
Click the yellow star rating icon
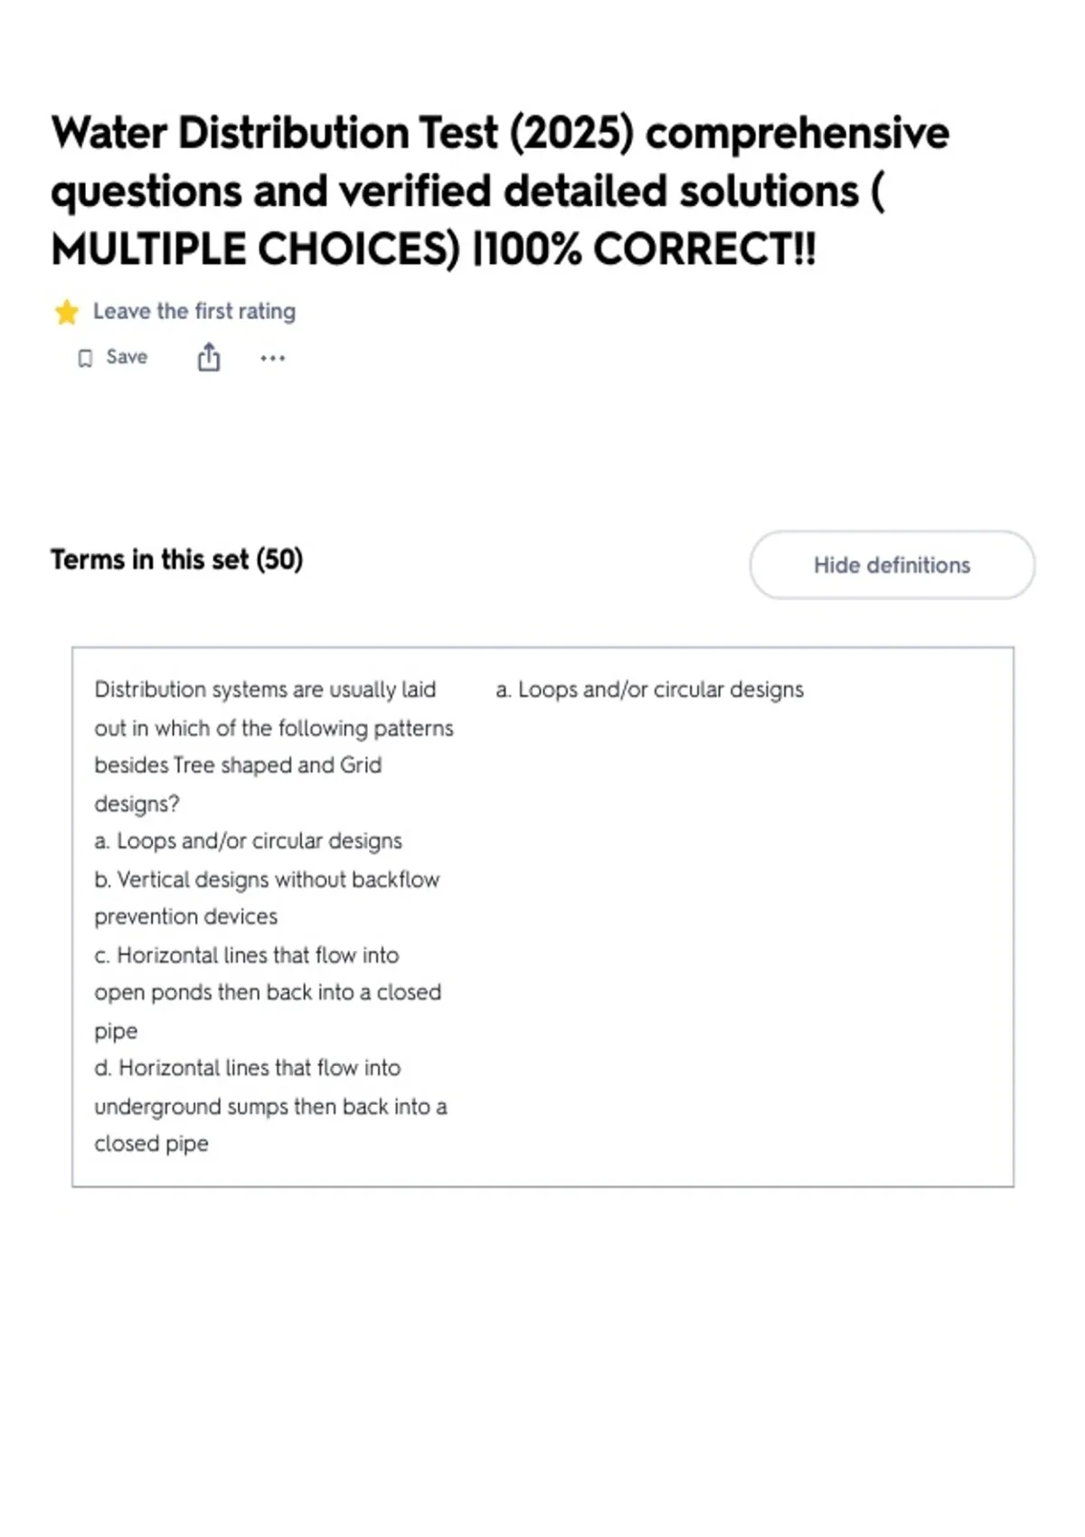(67, 312)
